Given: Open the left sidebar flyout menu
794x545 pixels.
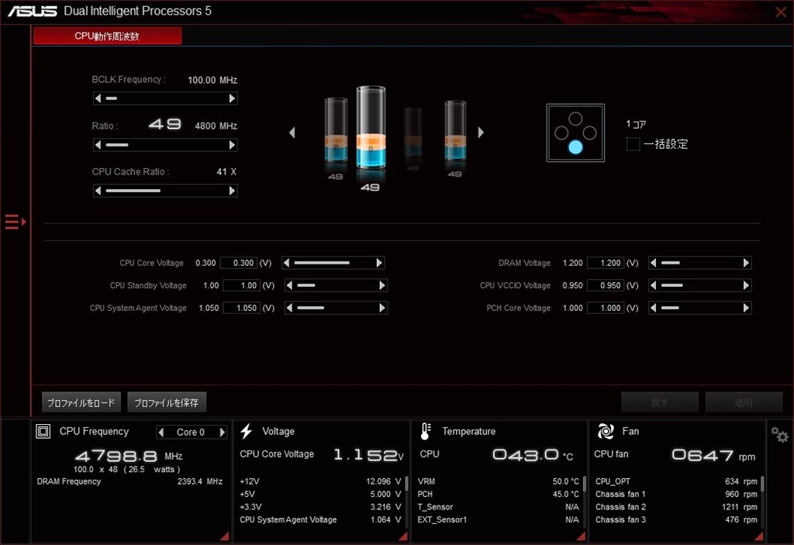Looking at the screenshot, I should [13, 222].
